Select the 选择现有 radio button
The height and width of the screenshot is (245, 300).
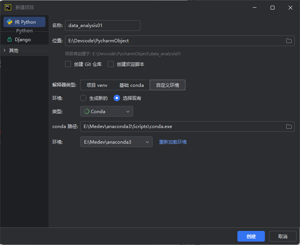[x=117, y=98]
